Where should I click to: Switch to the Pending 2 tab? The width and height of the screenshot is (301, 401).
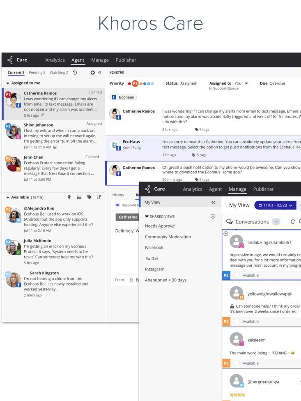point(37,73)
